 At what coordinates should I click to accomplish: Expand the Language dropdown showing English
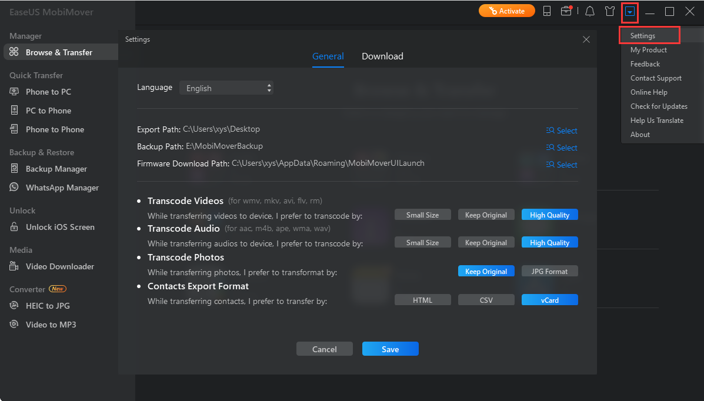[x=226, y=88]
